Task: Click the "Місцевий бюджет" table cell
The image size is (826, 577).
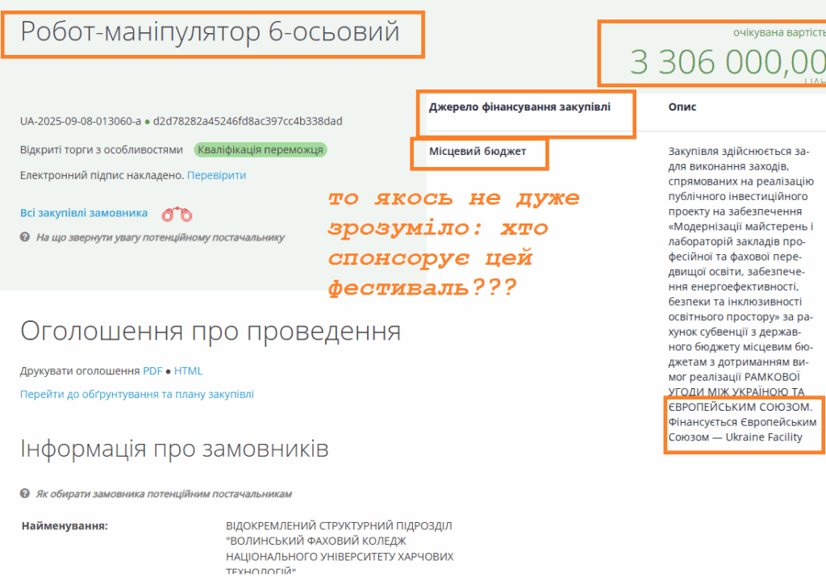Action: (478, 152)
